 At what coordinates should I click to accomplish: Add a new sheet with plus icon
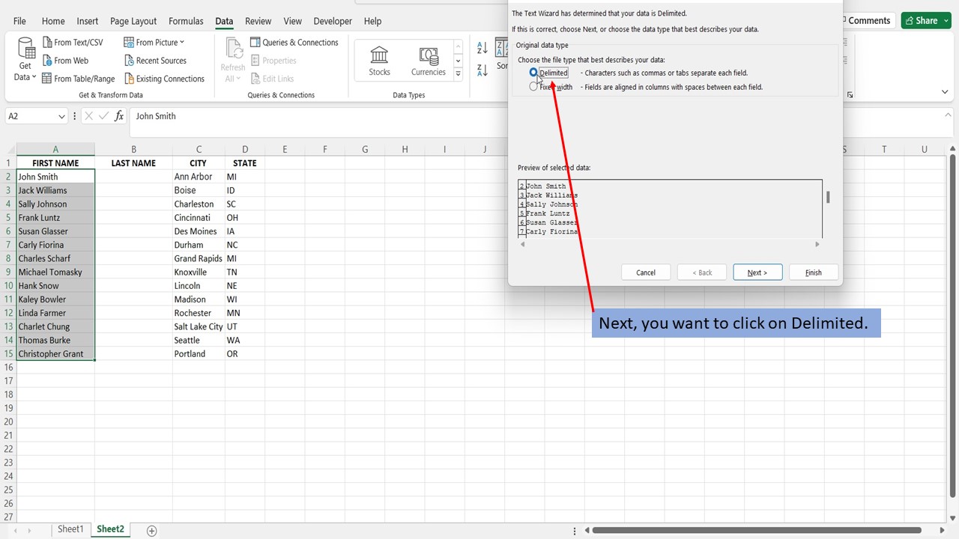coord(151,530)
